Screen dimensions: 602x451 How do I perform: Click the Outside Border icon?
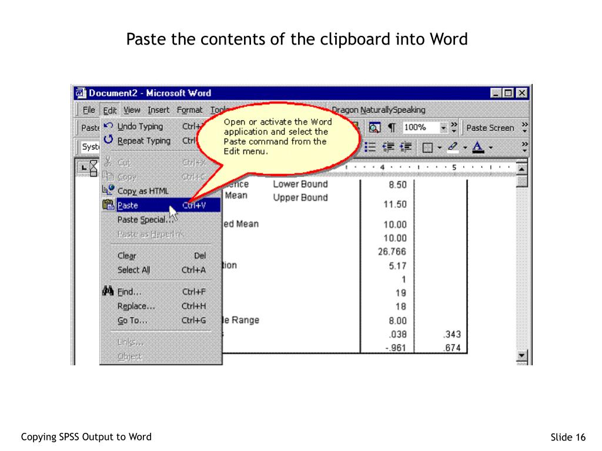point(427,147)
